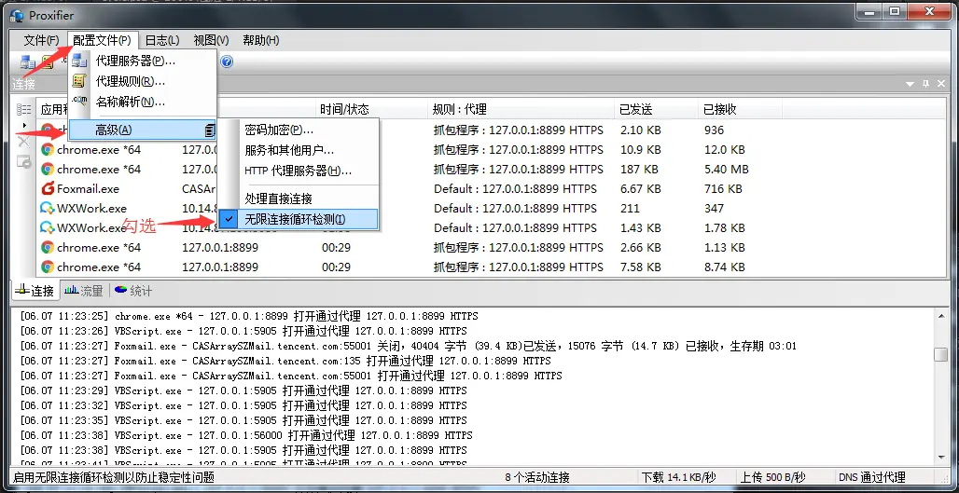The width and height of the screenshot is (959, 493).
Task: Open the 日志(L) menu
Action: point(162,40)
